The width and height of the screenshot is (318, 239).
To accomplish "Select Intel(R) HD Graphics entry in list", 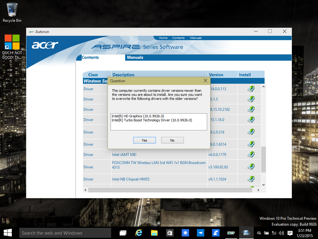I will pos(138,116).
